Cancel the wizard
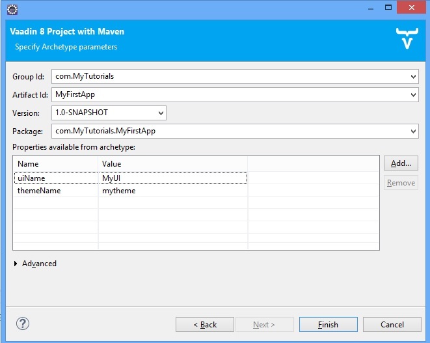Screen dimensions: 430x343 click(392, 325)
